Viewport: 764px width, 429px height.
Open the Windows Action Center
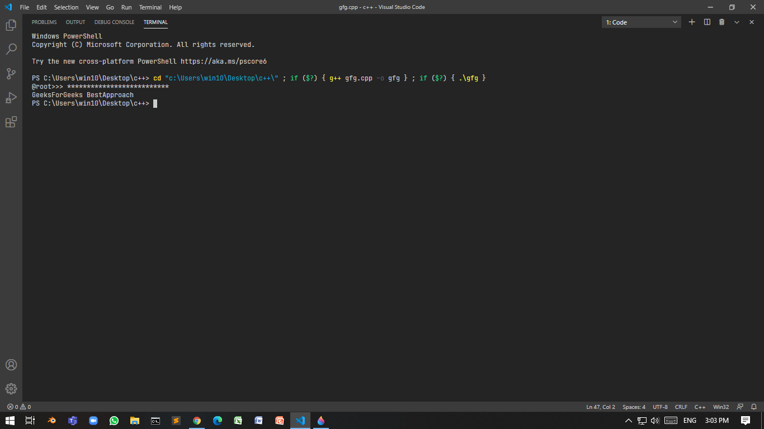pyautogui.click(x=746, y=421)
